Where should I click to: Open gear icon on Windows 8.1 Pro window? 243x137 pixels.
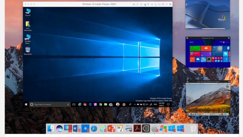pyautogui.click(x=229, y=38)
